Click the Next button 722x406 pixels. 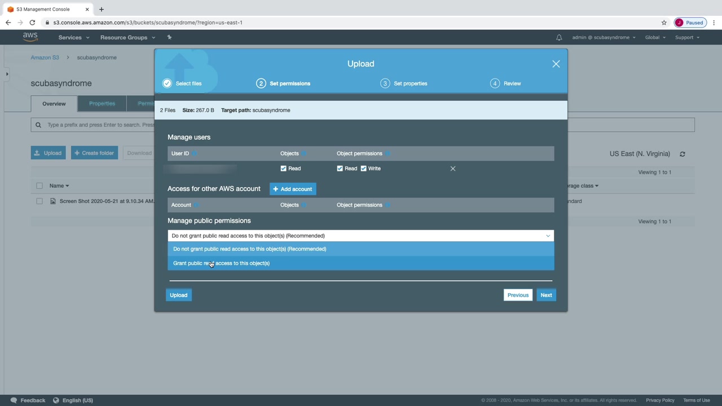click(x=546, y=295)
